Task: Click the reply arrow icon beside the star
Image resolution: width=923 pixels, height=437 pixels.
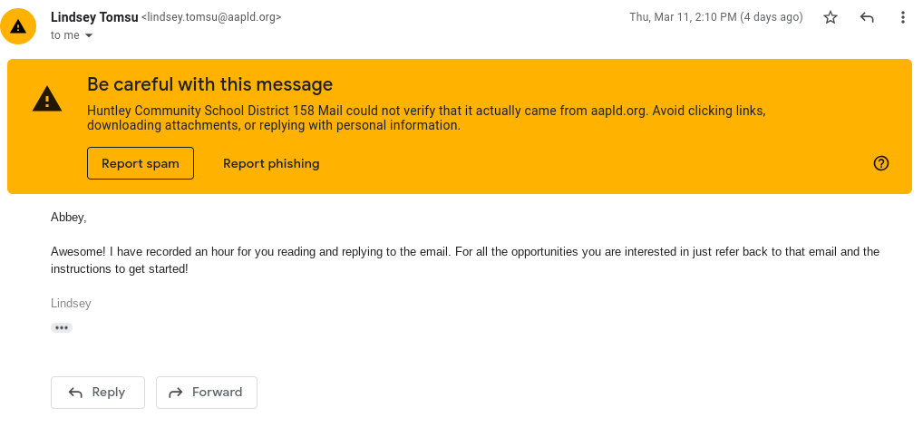Action: 867,17
